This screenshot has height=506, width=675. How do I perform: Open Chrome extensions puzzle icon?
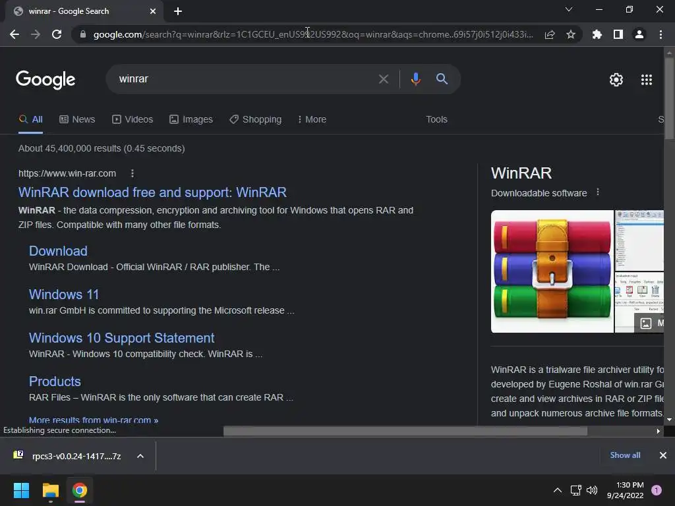point(597,34)
